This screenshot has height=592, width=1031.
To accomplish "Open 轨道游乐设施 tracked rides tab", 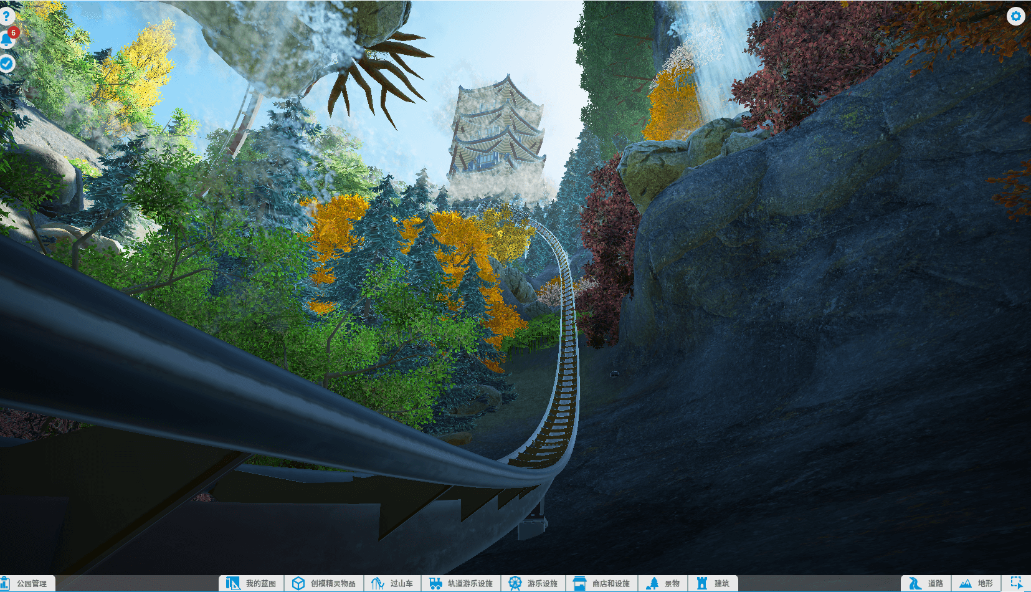I will pyautogui.click(x=462, y=583).
